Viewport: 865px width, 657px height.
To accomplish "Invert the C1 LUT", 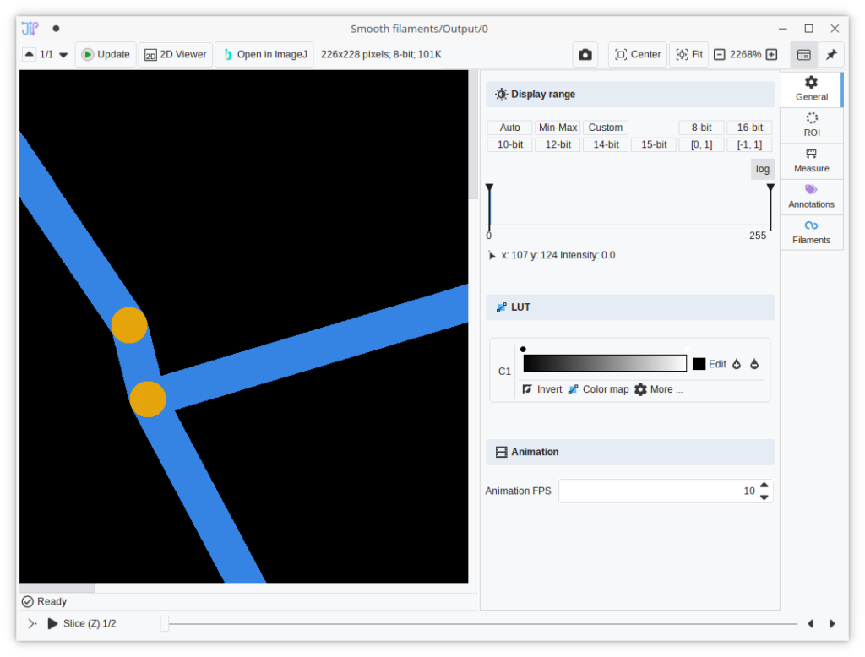I will [x=541, y=389].
